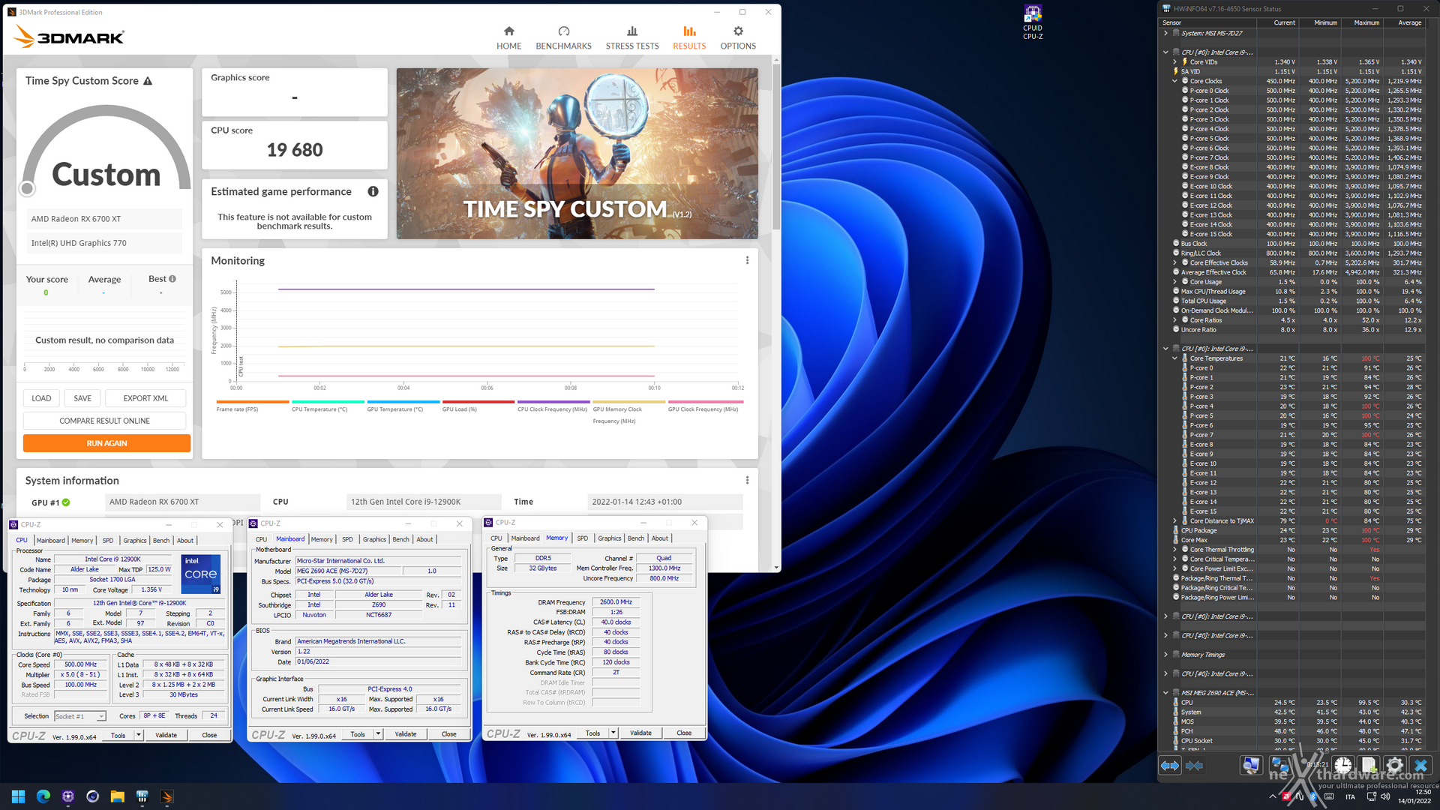Viewport: 1440px width, 810px height.
Task: Click warning icon beside Time Spy Custom Score
Action: pos(148,81)
